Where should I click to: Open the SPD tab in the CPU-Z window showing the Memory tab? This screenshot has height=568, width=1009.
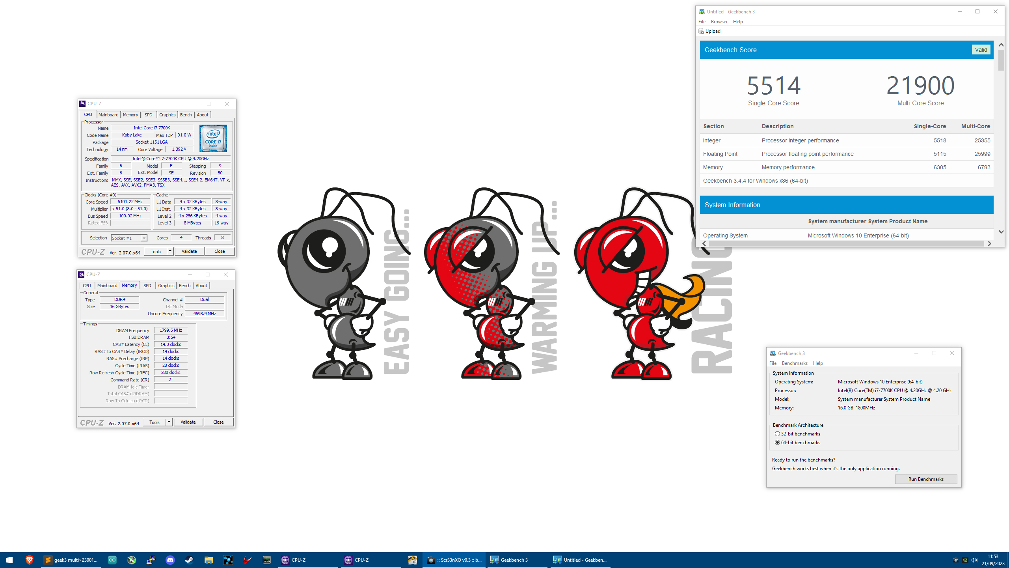pos(147,286)
